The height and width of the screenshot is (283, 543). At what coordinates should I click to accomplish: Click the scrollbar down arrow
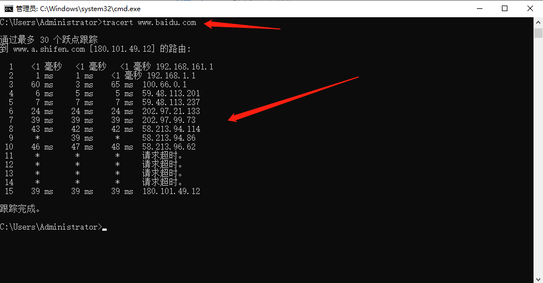(x=538, y=279)
